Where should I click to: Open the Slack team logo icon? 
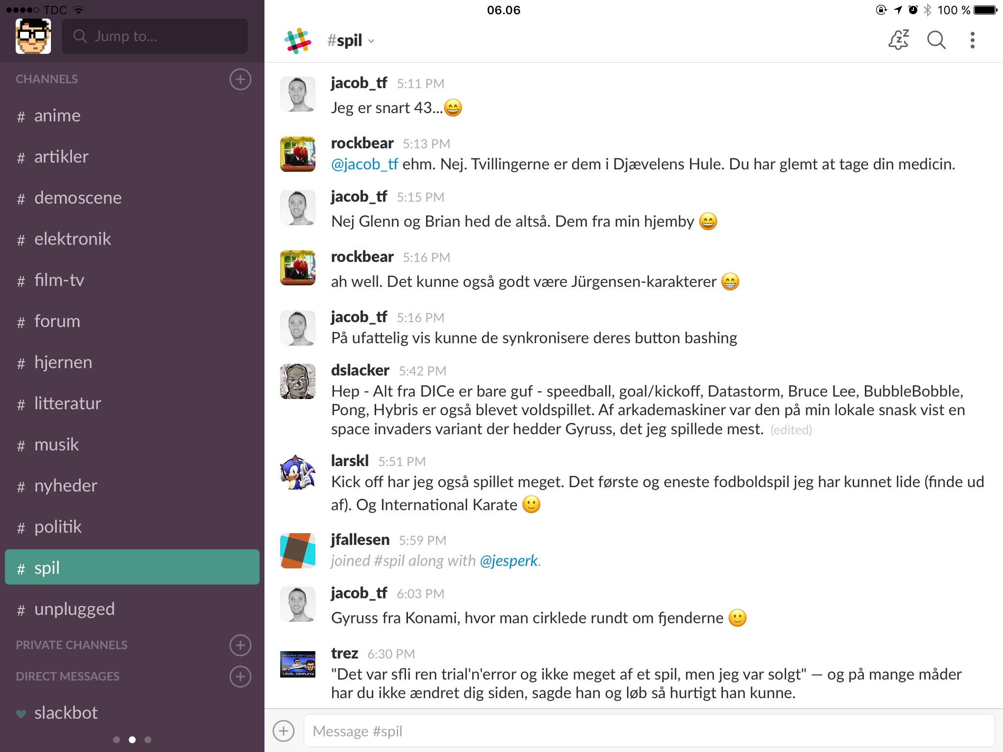point(298,41)
